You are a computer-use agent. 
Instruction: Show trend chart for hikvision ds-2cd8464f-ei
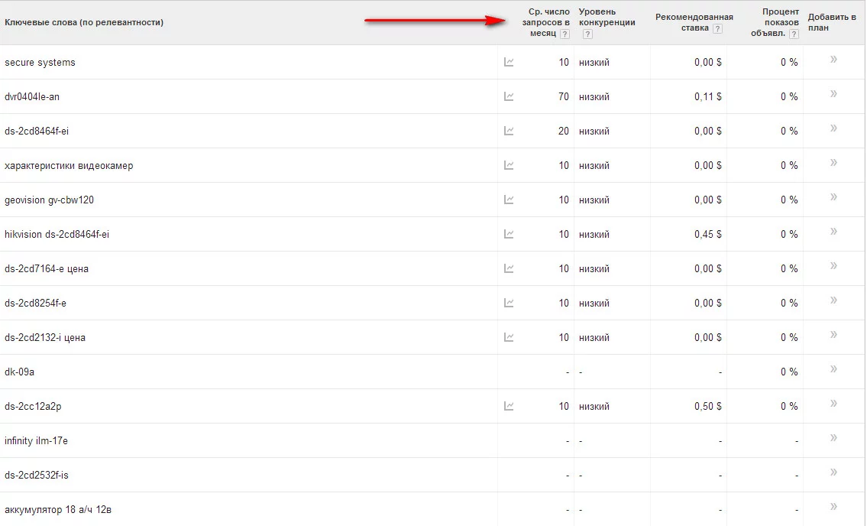509,234
